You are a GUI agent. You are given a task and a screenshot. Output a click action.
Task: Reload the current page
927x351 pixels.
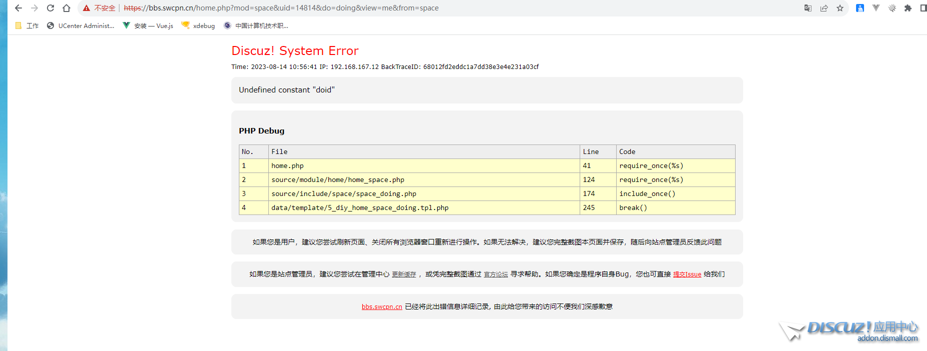pyautogui.click(x=50, y=8)
